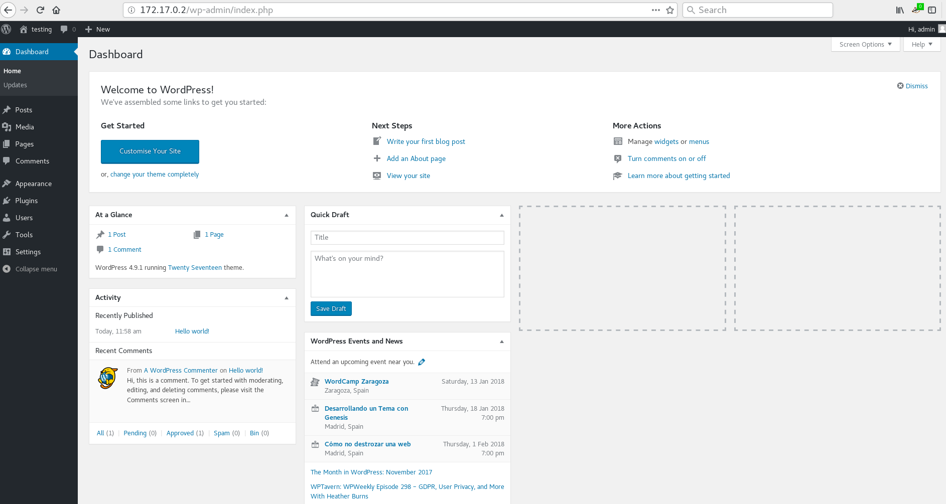This screenshot has height=504, width=946.
Task: Dismiss the Welcome to WordPress panel
Action: 912,86
